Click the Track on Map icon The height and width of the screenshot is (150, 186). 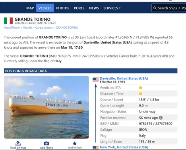click(18, 143)
